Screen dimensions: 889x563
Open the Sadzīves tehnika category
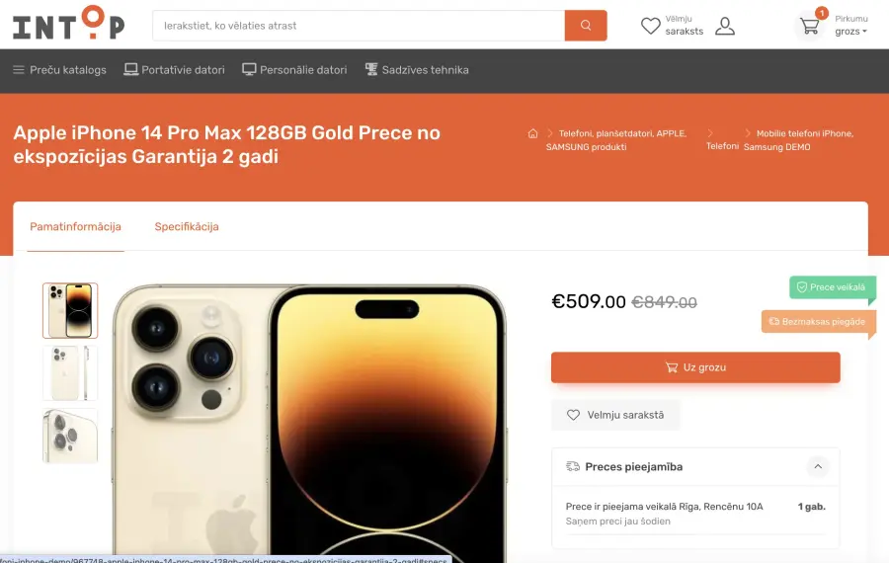417,70
